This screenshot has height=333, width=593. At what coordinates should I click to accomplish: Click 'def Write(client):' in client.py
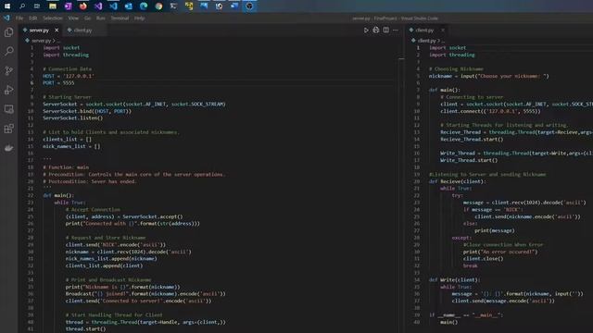455,279
